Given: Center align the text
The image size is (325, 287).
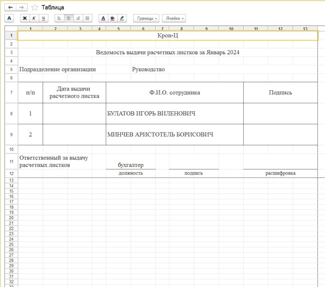Looking at the screenshot, I should click(x=69, y=18).
